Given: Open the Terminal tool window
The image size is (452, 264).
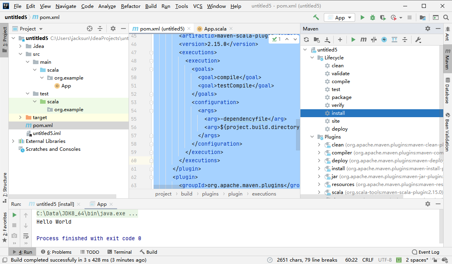Looking at the screenshot, I should pos(119,252).
